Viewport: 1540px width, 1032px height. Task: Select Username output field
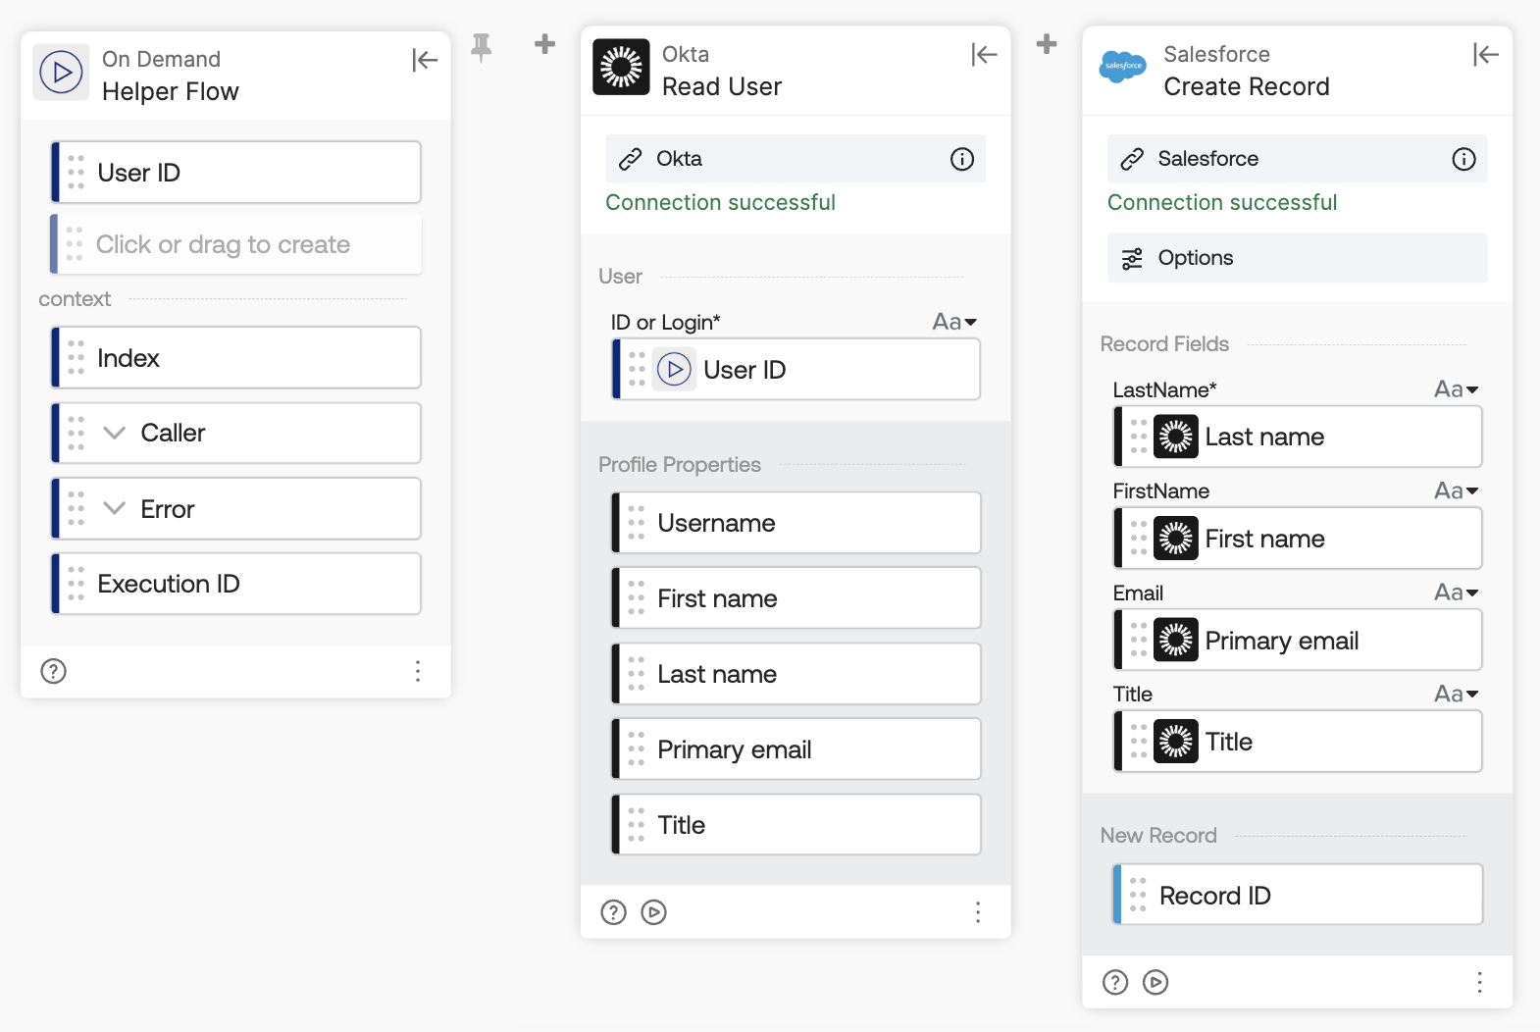point(796,523)
